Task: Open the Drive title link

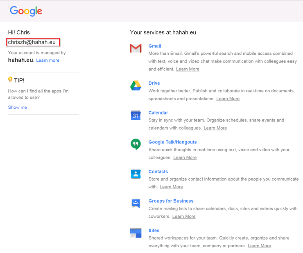Action: [x=154, y=83]
